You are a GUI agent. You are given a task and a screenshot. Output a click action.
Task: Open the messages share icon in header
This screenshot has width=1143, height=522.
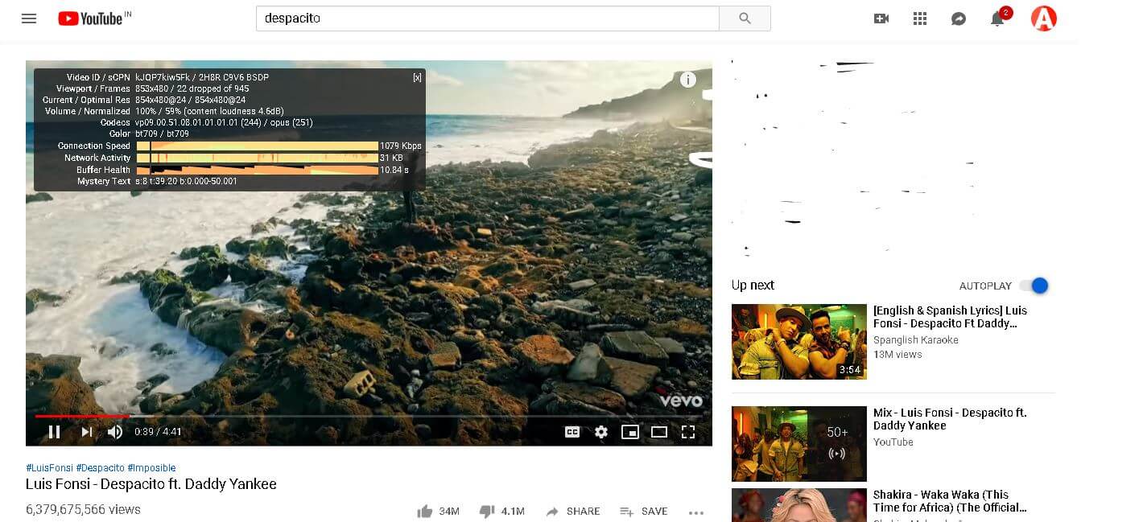pyautogui.click(x=959, y=18)
